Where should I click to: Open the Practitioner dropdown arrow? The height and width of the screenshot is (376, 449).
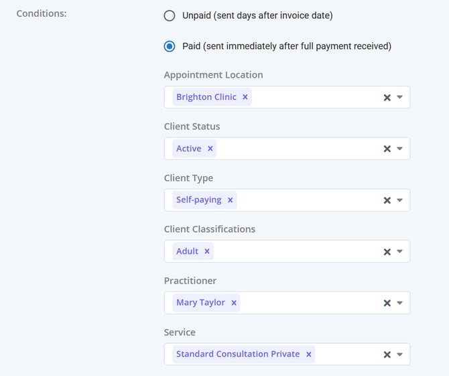(400, 303)
